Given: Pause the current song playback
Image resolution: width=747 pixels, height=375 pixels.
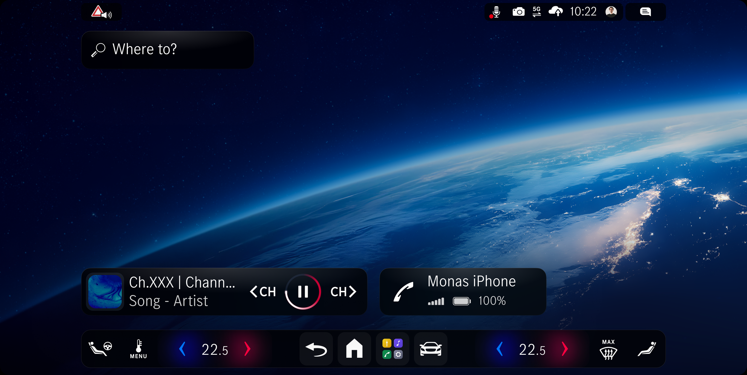Looking at the screenshot, I should click(303, 292).
